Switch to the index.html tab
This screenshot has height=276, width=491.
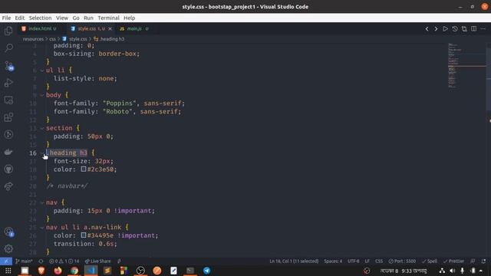click(x=41, y=29)
